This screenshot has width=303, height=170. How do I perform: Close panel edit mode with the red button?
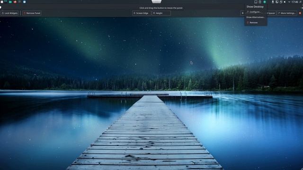tap(300, 13)
